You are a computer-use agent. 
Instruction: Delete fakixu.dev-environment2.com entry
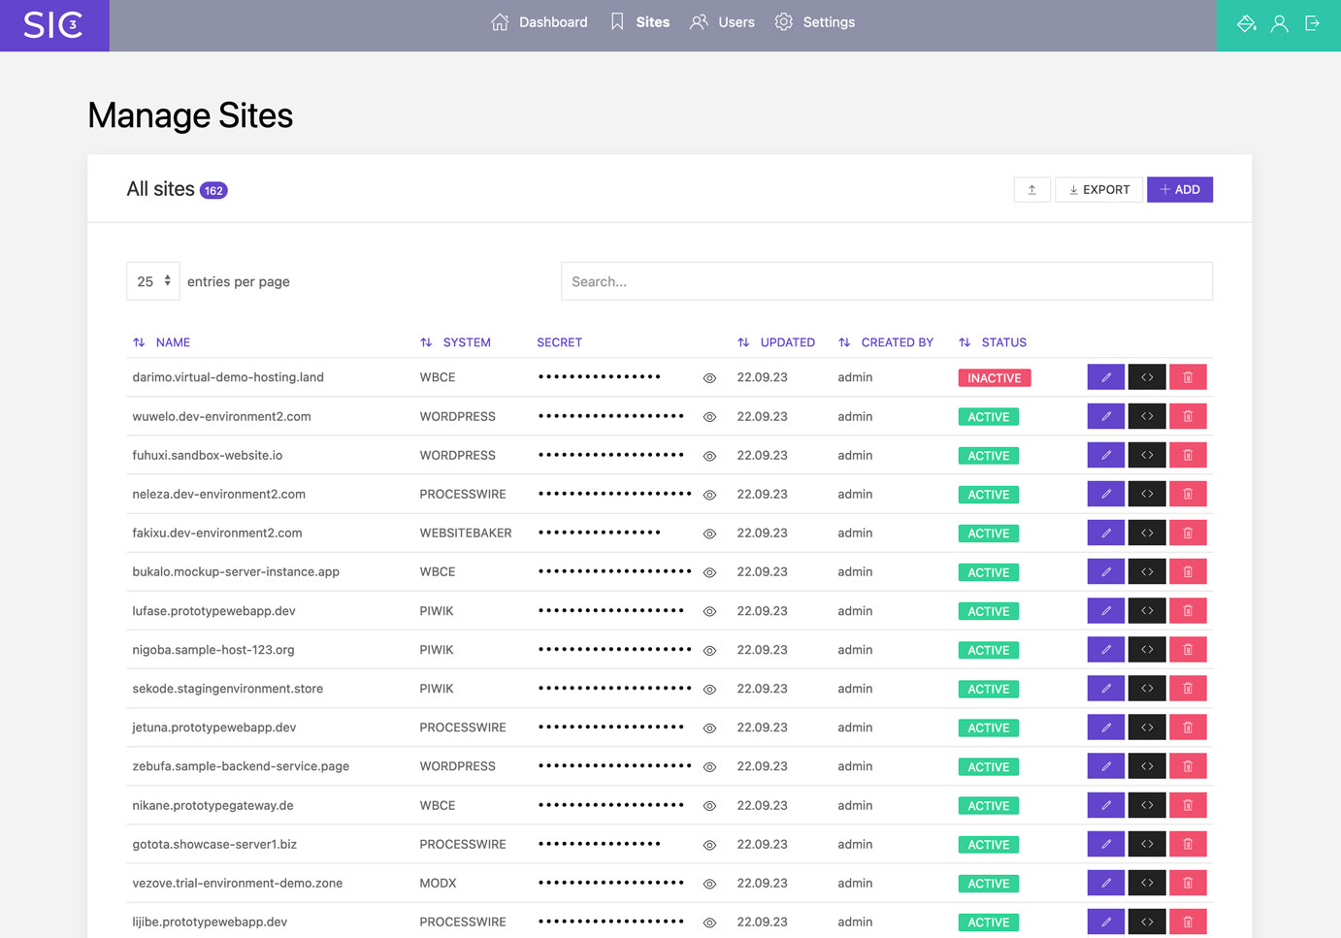click(x=1188, y=533)
